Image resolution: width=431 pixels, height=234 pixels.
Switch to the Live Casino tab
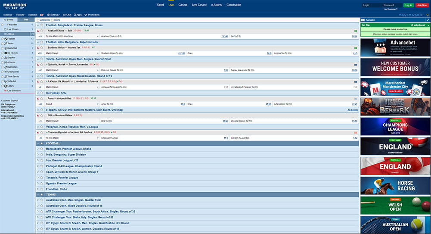tap(199, 5)
